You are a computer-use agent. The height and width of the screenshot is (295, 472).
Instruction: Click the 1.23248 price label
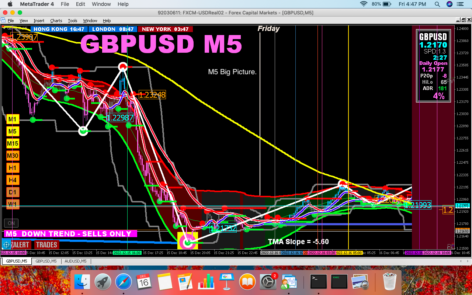pyautogui.click(x=152, y=95)
